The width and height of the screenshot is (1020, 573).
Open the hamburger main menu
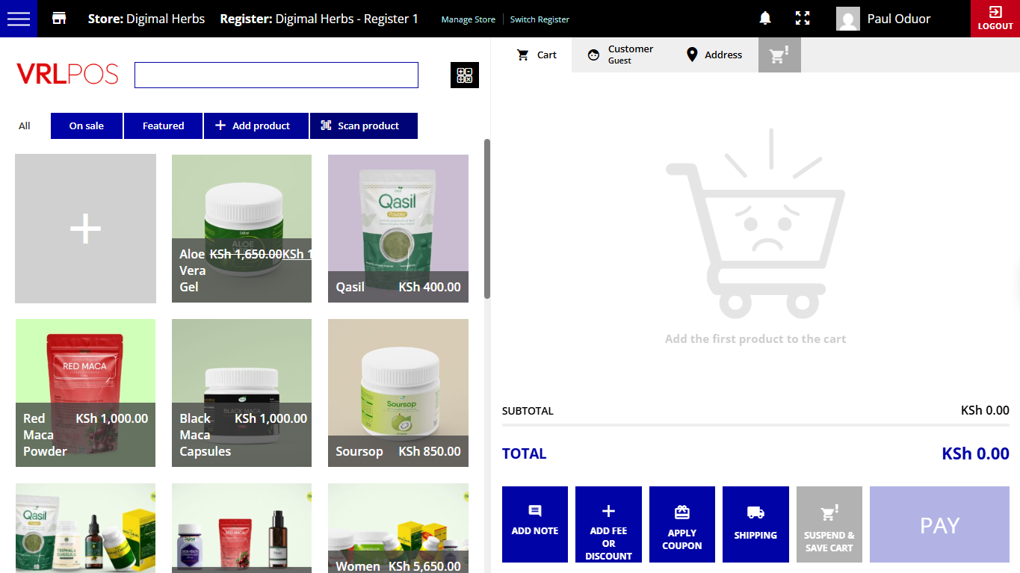pyautogui.click(x=18, y=19)
